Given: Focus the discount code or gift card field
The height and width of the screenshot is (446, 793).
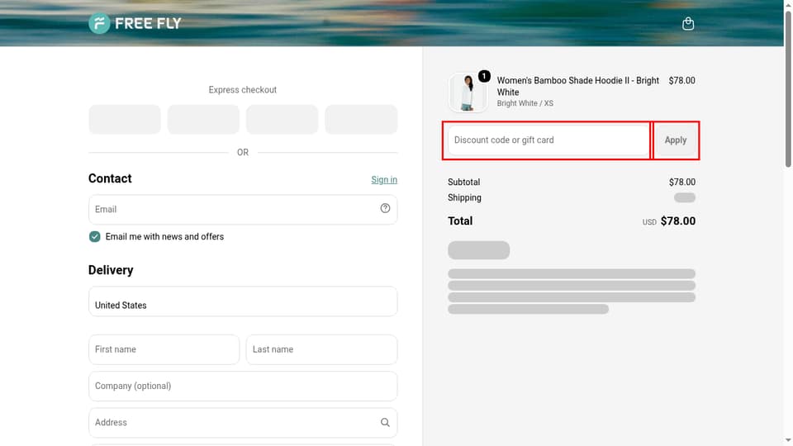Looking at the screenshot, I should coord(548,140).
